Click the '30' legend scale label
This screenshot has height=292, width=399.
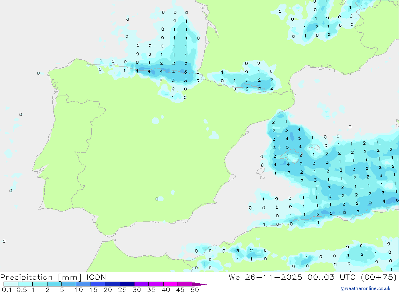click(x=137, y=290)
